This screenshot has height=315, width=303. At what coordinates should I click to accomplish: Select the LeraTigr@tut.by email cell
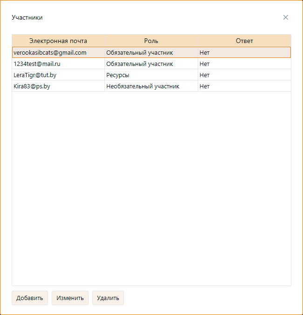[35, 75]
